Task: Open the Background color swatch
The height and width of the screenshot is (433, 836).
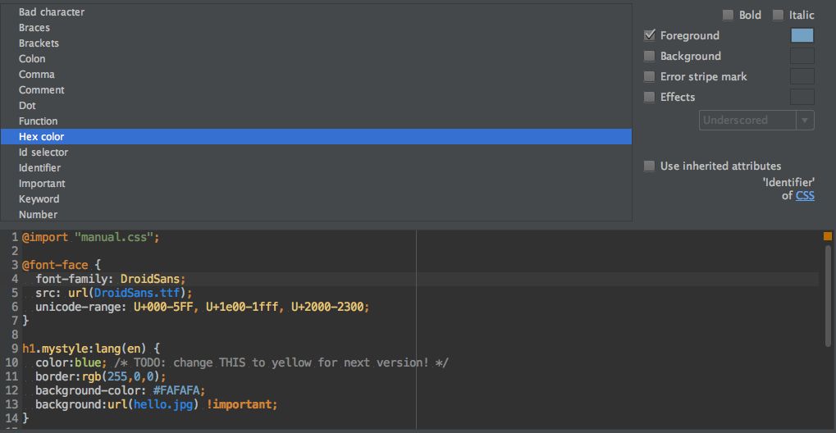Action: (802, 56)
